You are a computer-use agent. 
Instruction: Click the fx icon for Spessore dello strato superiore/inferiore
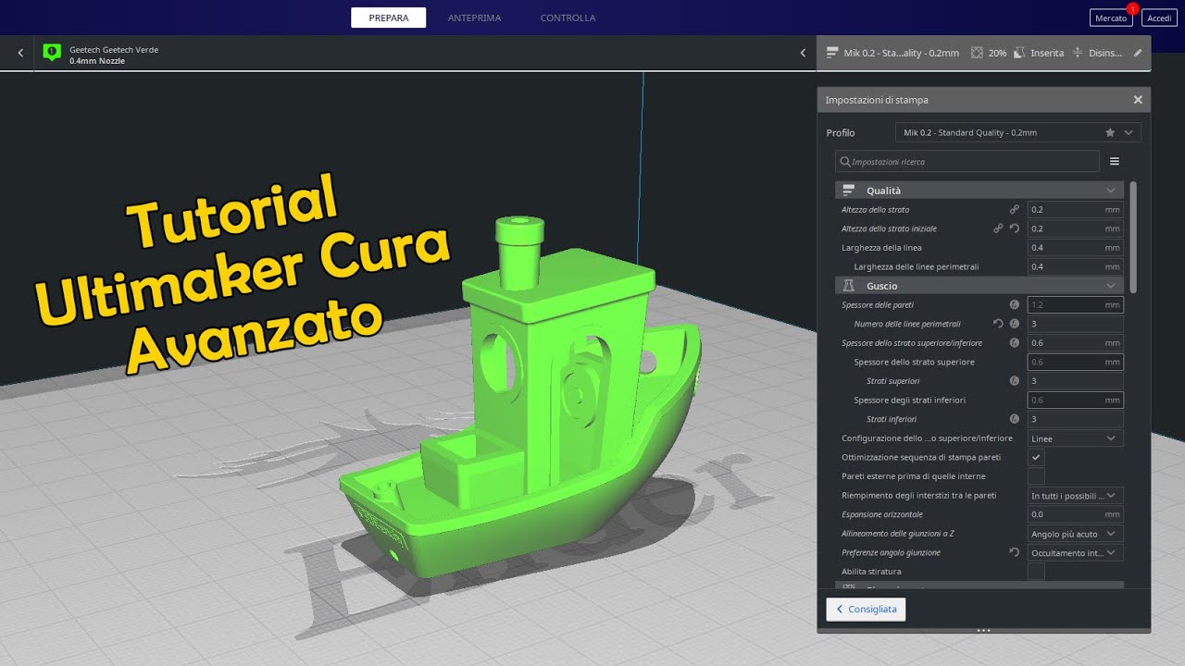point(1014,343)
